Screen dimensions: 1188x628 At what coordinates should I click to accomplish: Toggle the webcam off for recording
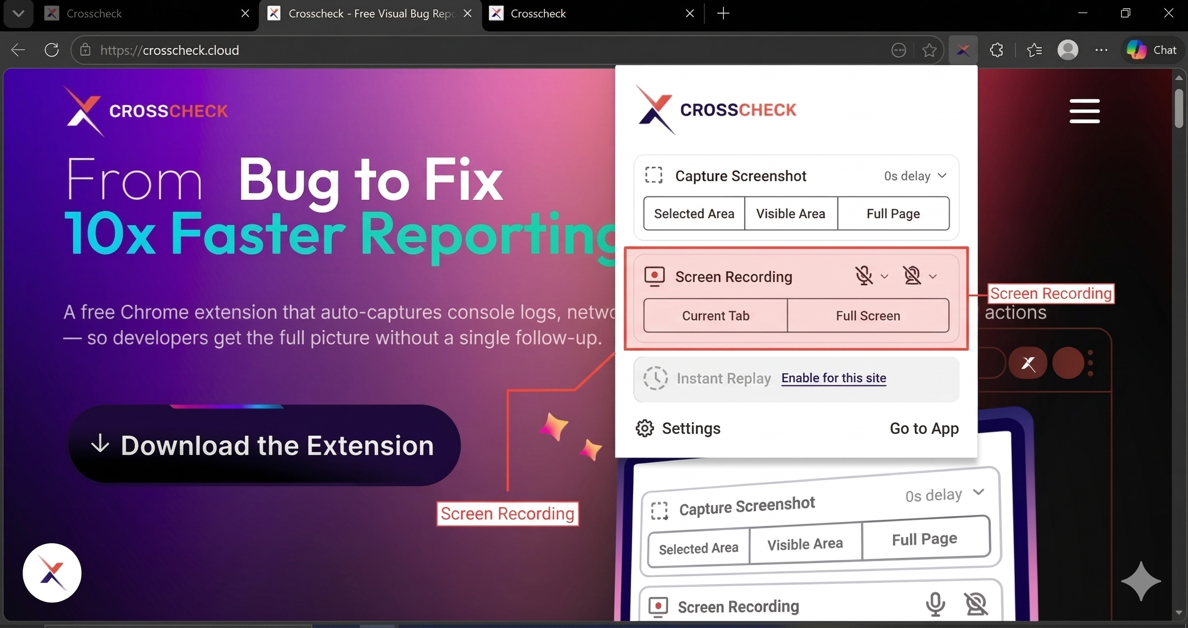coord(912,276)
